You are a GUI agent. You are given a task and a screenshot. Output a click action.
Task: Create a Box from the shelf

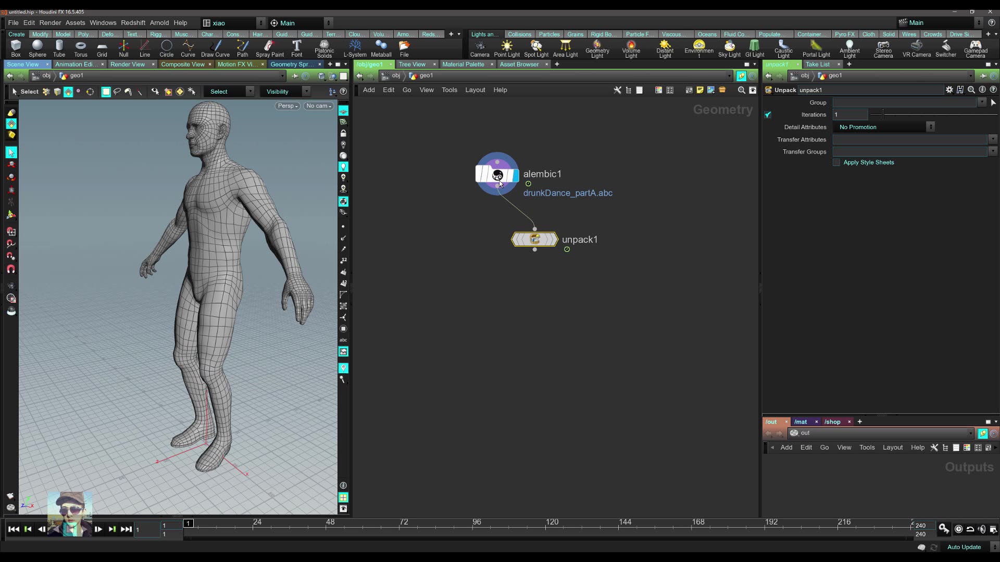[16, 48]
